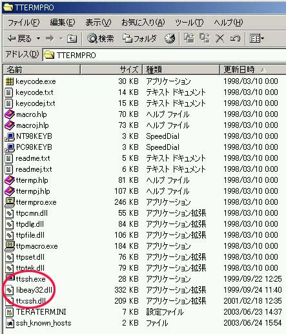Open the Forward history dropdown arrow

point(61,39)
